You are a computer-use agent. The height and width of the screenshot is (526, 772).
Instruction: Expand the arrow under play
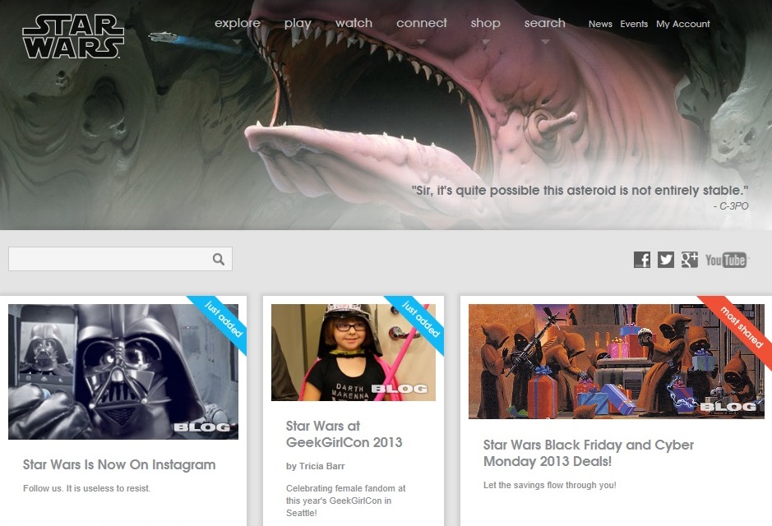pos(297,42)
